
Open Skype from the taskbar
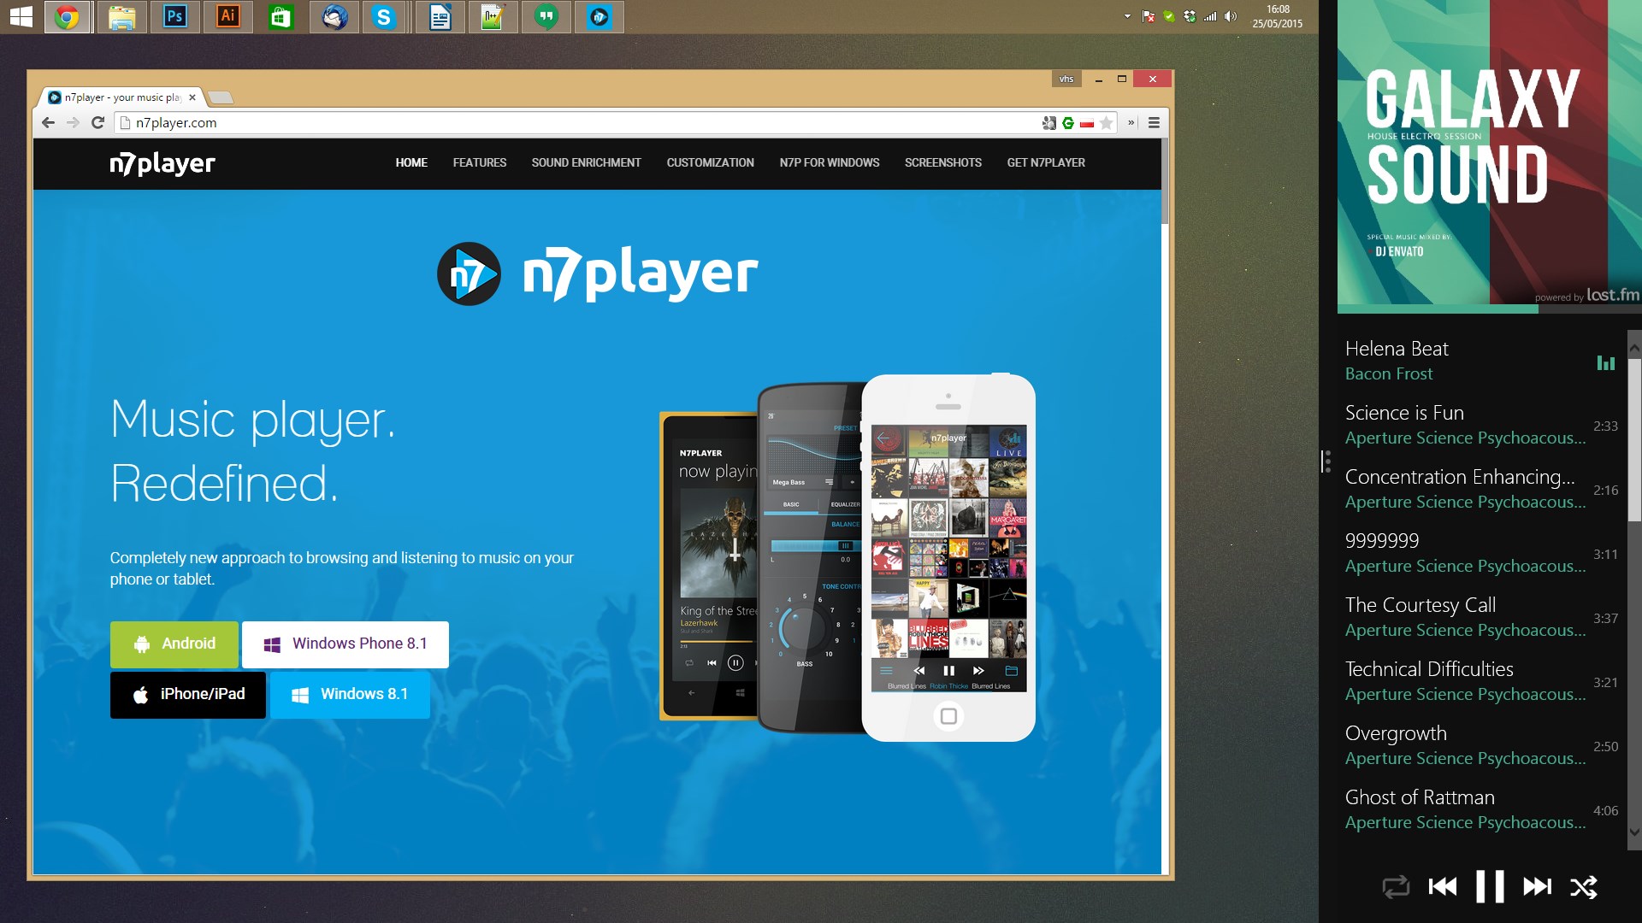pyautogui.click(x=384, y=17)
